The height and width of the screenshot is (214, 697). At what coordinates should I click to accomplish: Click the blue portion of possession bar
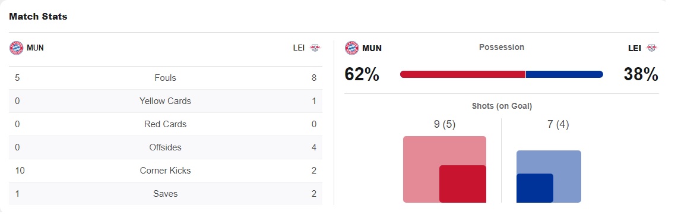coord(565,74)
